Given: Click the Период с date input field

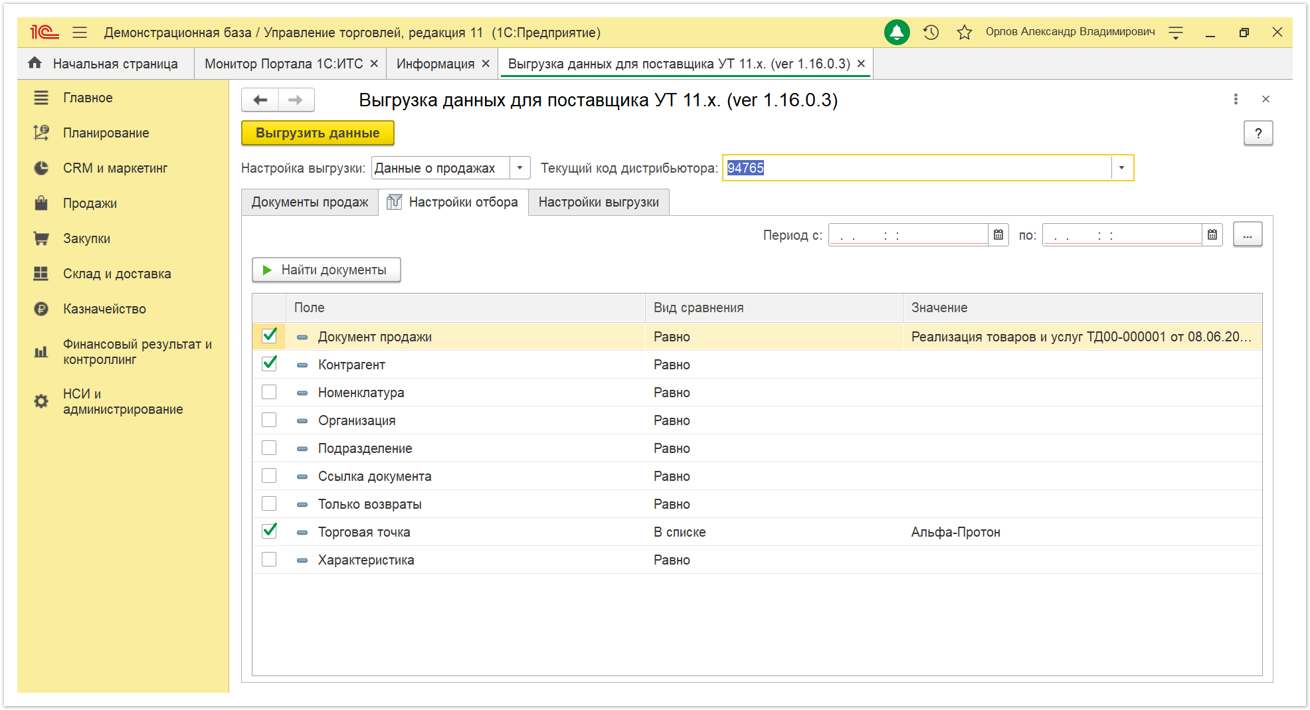Looking at the screenshot, I should [x=908, y=234].
